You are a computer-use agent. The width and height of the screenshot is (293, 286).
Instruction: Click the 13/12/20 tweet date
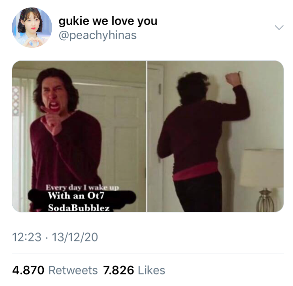(75, 237)
